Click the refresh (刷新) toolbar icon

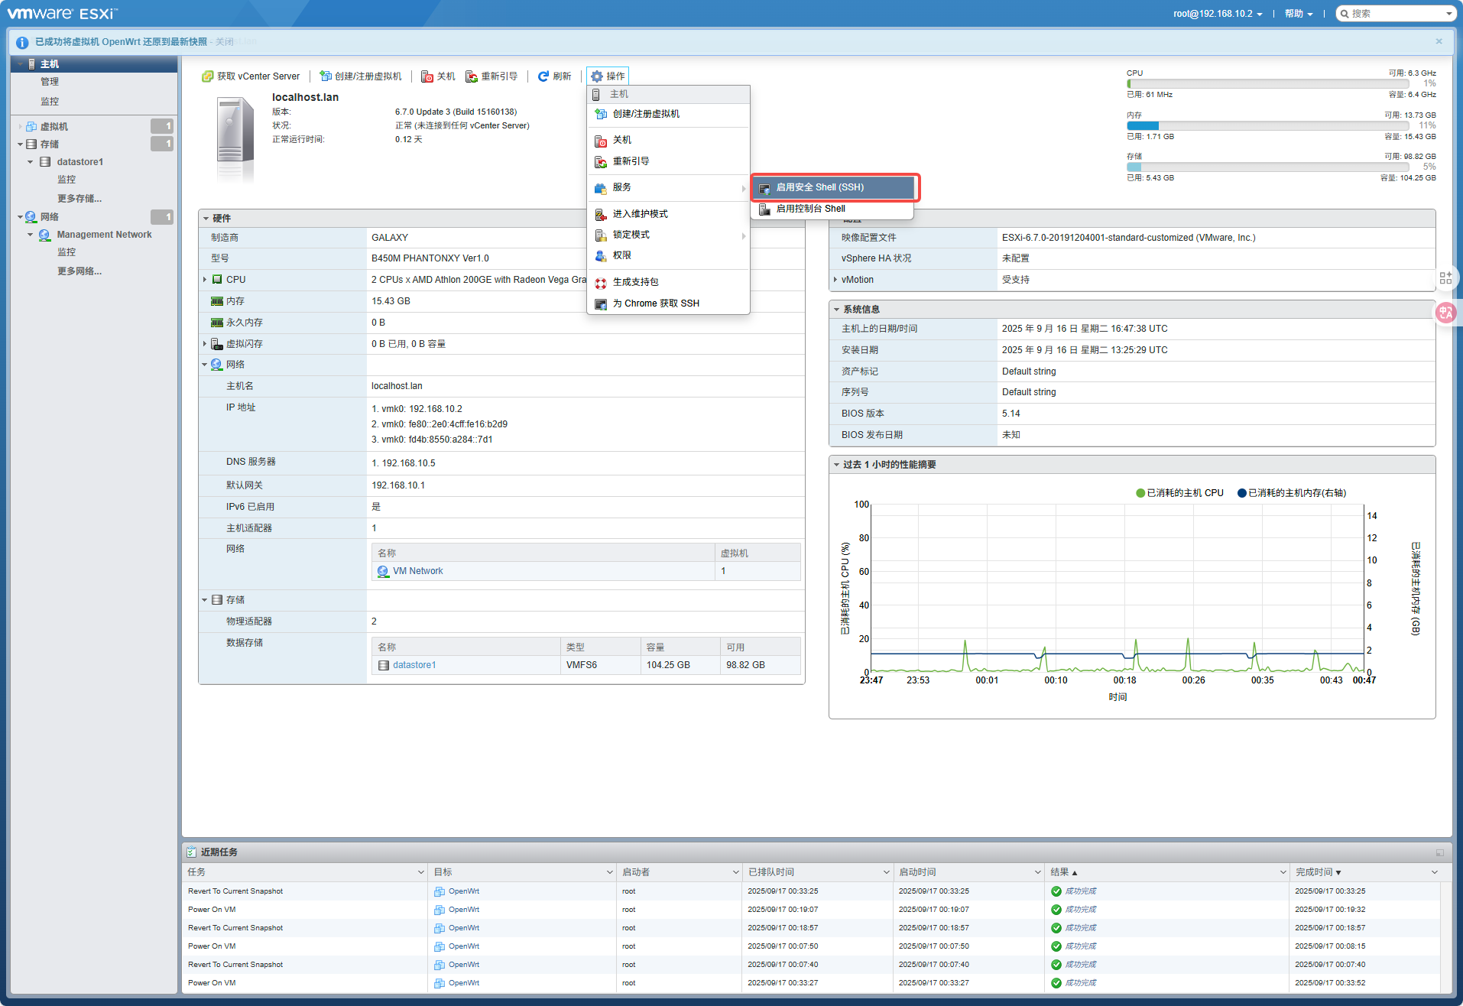coord(543,76)
